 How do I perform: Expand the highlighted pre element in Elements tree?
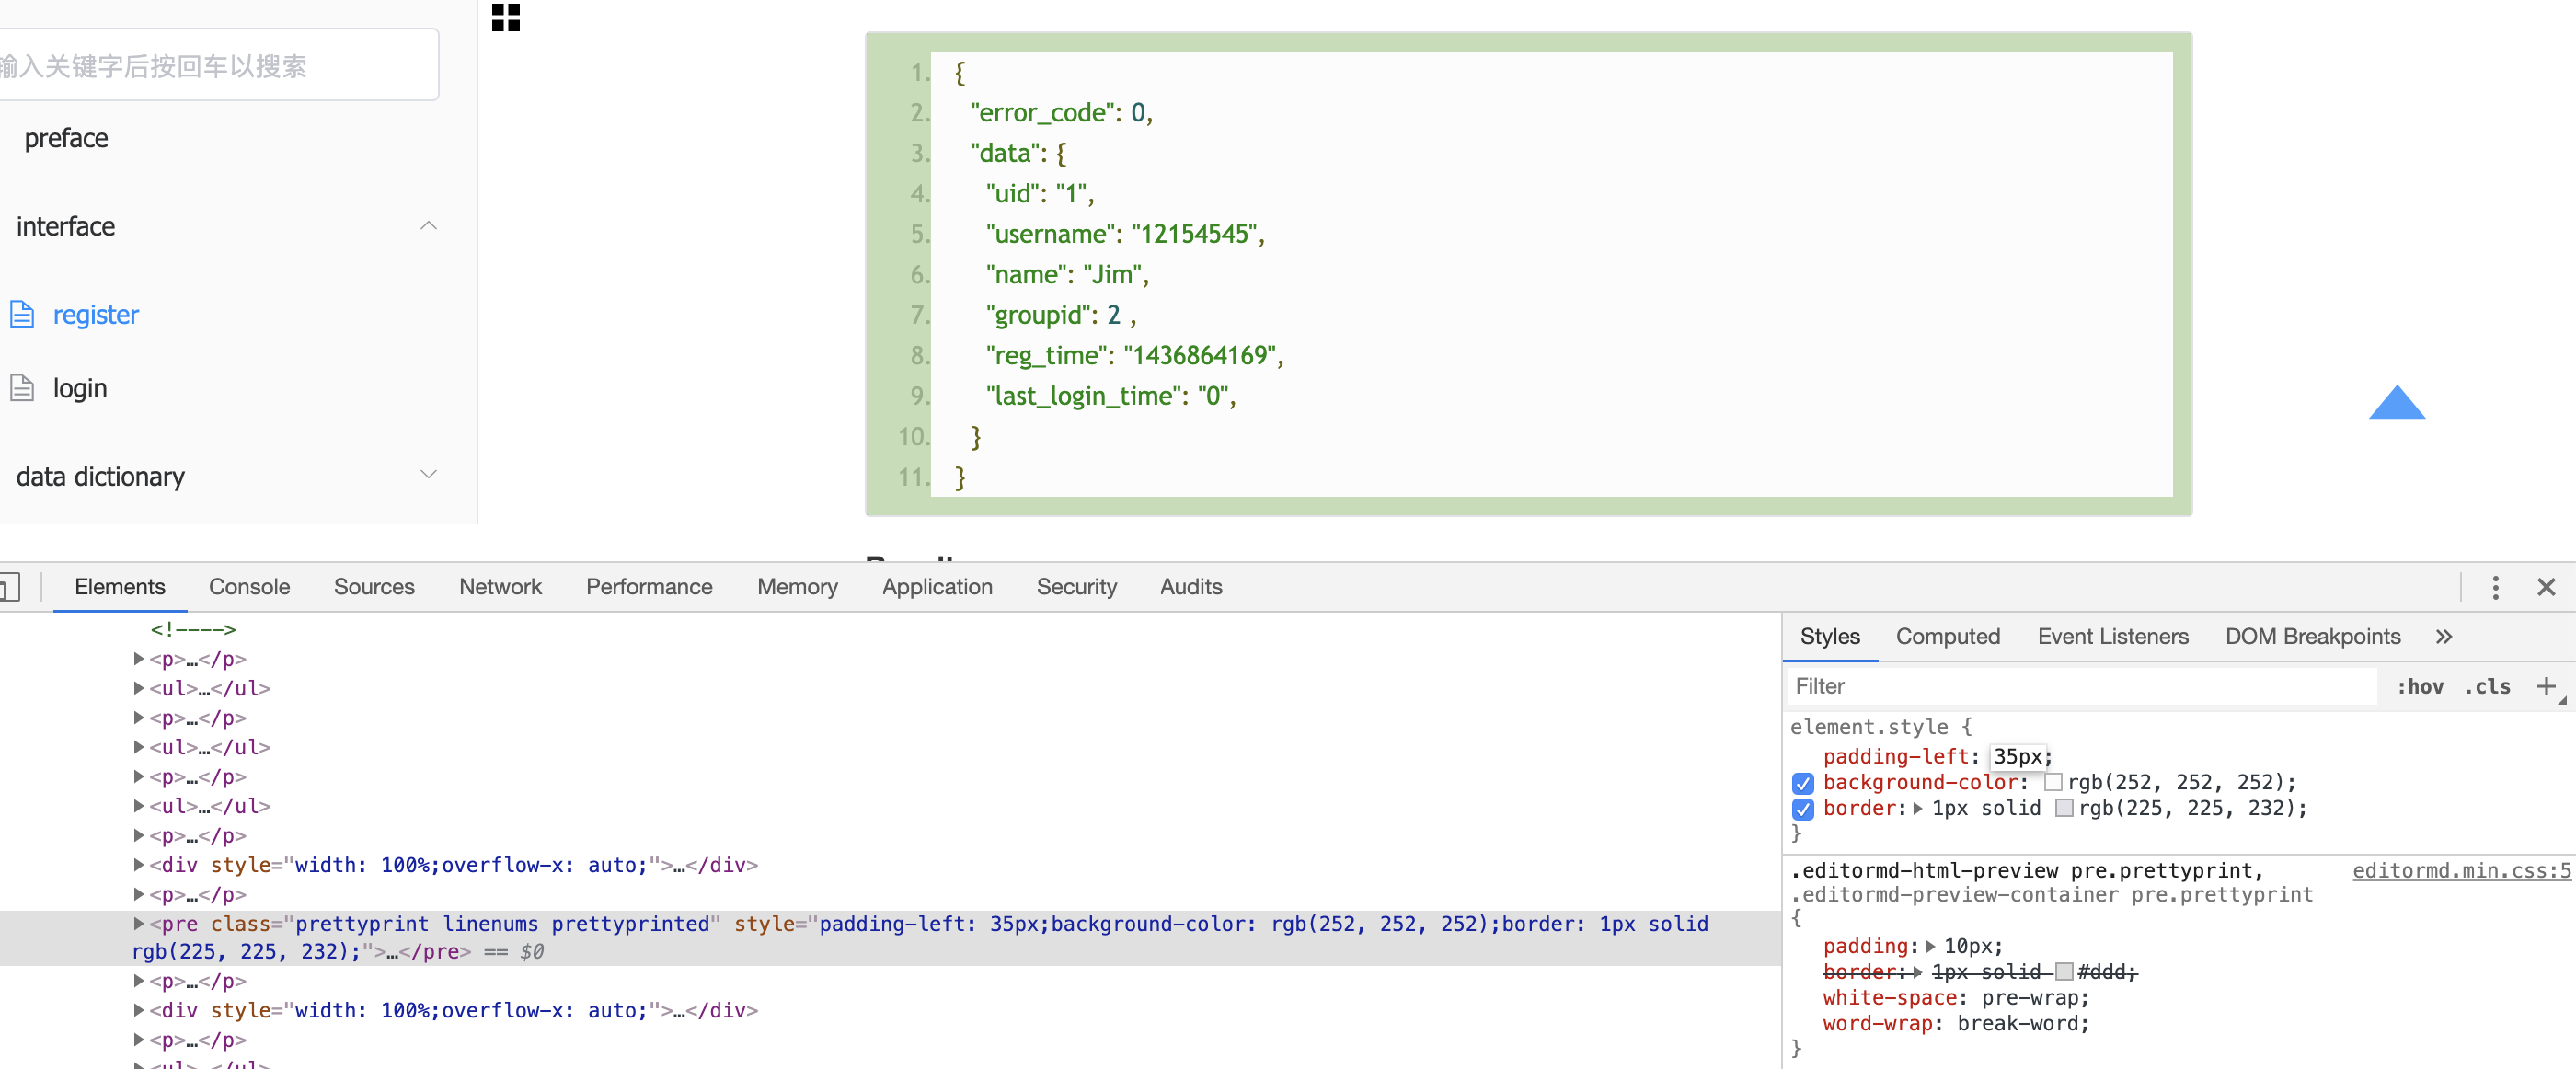pyautogui.click(x=139, y=924)
